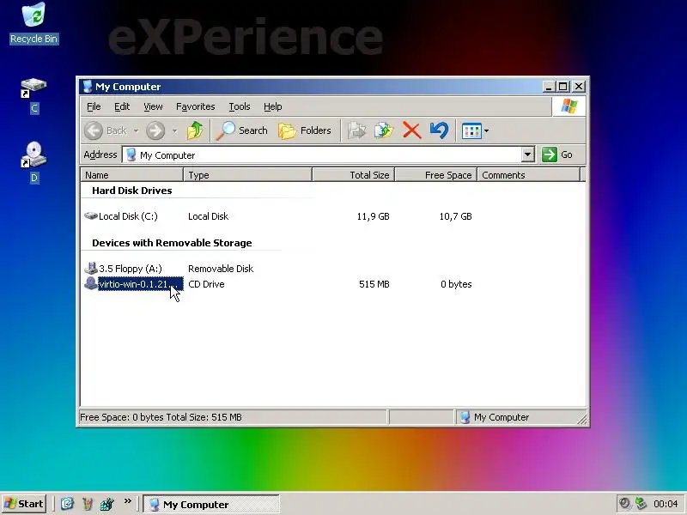Launch Internet Explorer from Quick Launch

coord(67,504)
